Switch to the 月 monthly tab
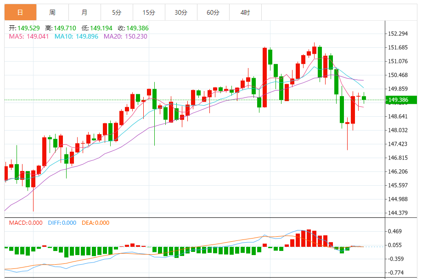 tap(84, 12)
